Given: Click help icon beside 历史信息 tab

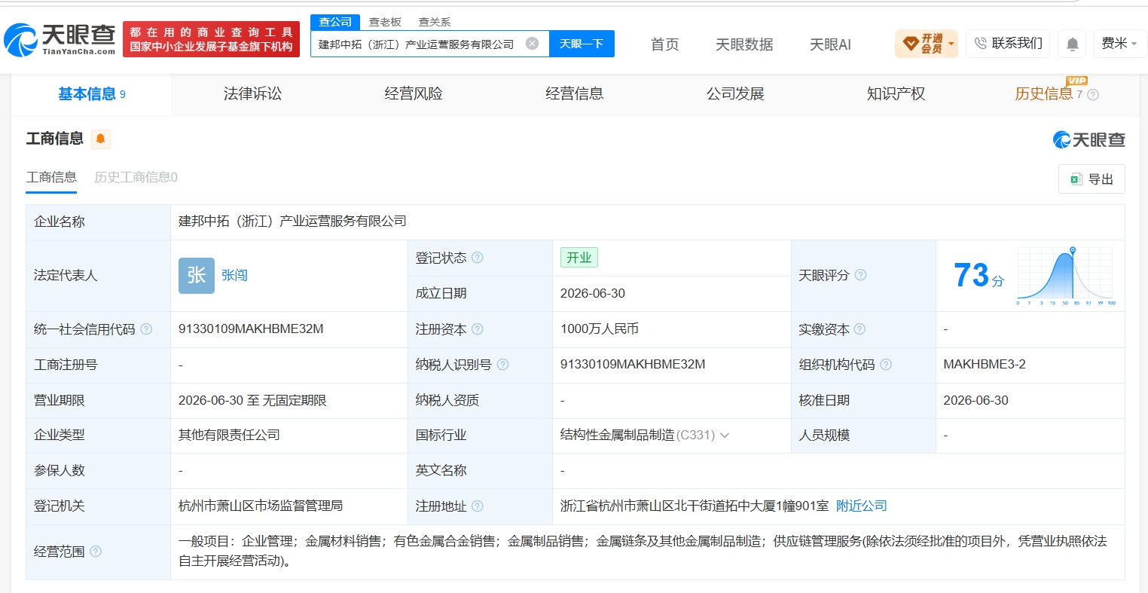Looking at the screenshot, I should pyautogui.click(x=1093, y=95).
